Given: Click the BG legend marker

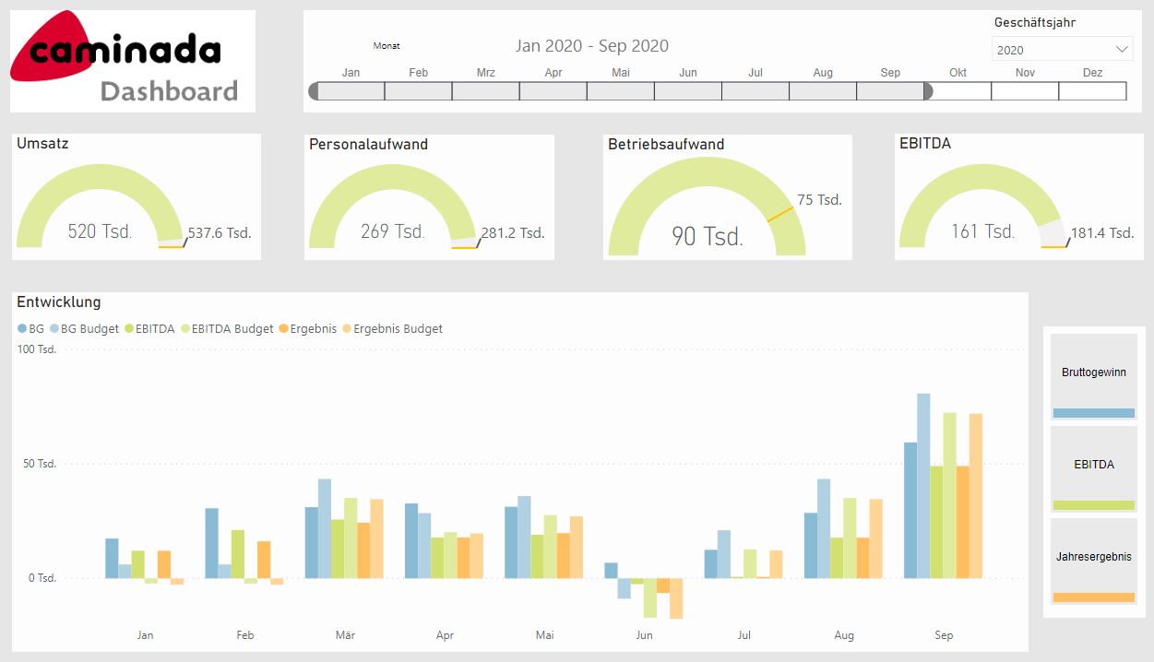Looking at the screenshot, I should coord(22,329).
